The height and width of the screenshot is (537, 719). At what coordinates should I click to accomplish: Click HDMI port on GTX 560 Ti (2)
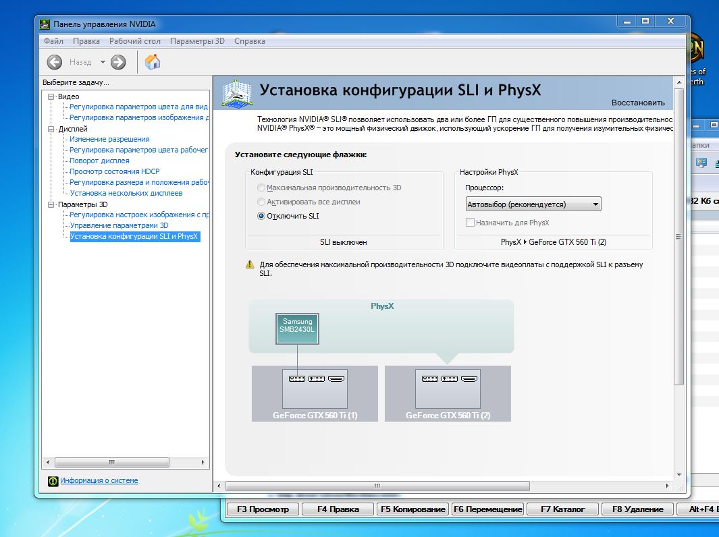coord(469,378)
